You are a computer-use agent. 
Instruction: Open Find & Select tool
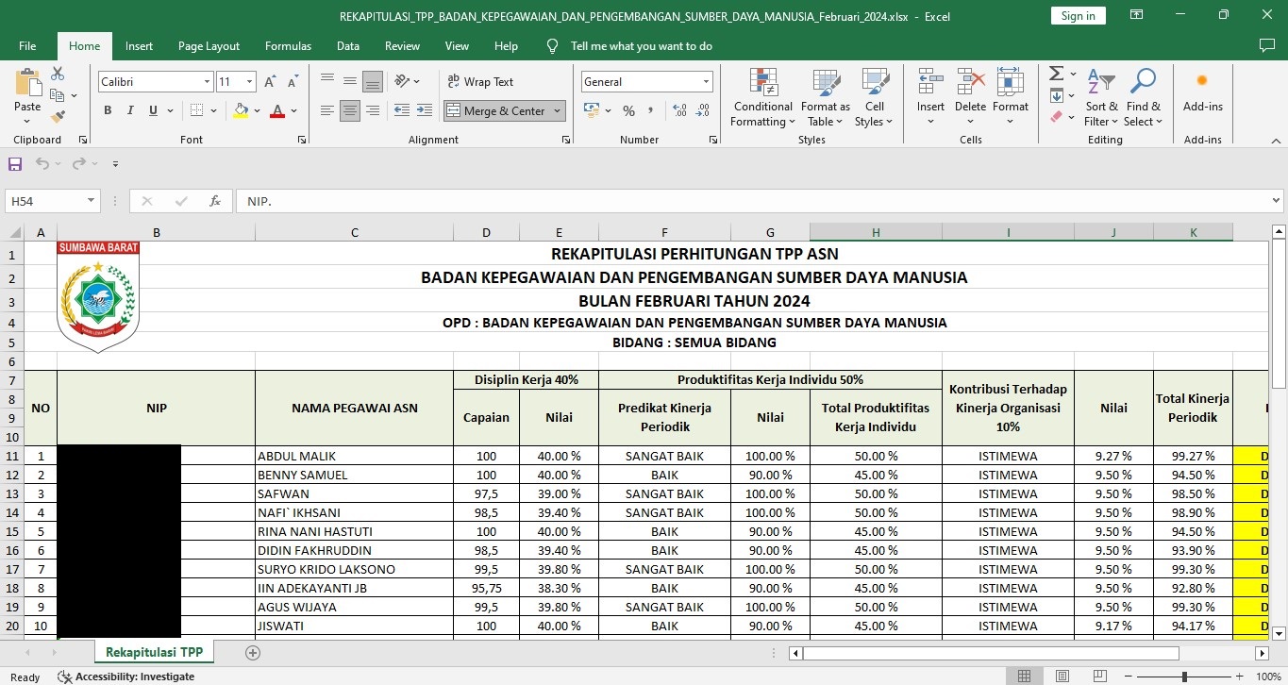pyautogui.click(x=1143, y=98)
